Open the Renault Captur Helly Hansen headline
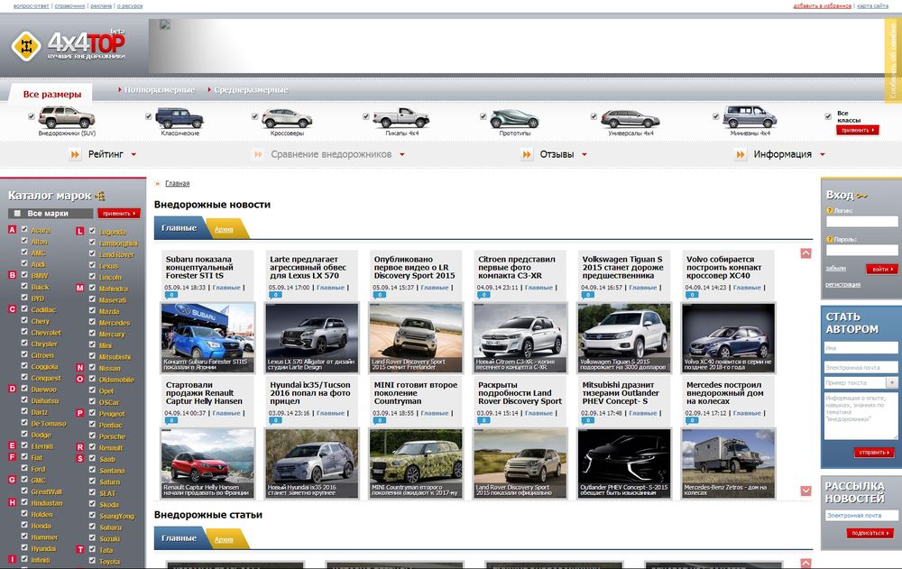The width and height of the screenshot is (902, 569). (x=204, y=393)
